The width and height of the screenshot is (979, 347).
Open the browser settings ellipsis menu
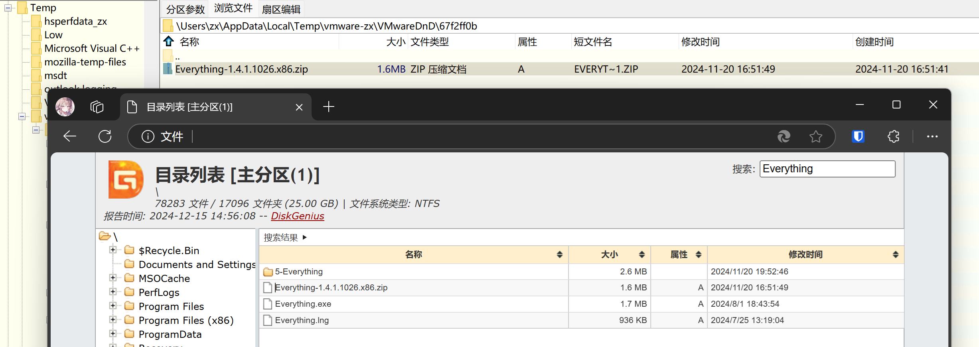[x=932, y=136]
